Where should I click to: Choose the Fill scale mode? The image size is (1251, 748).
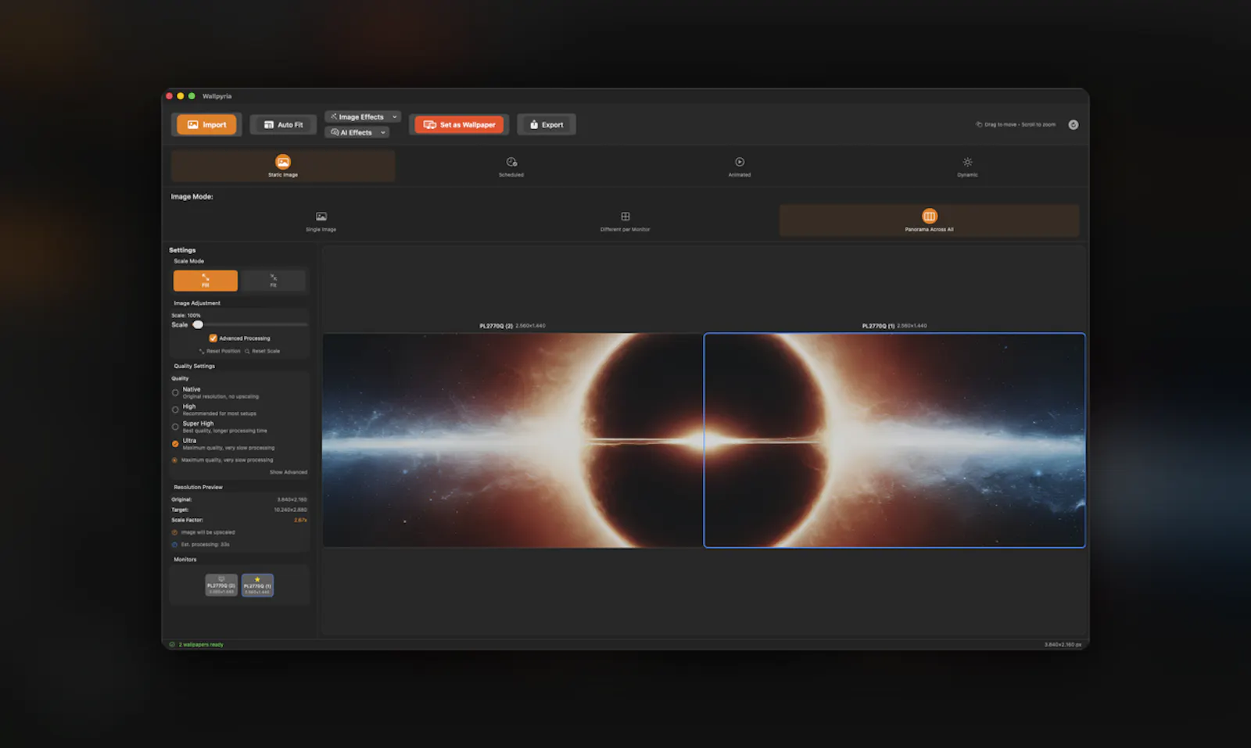pyautogui.click(x=206, y=281)
